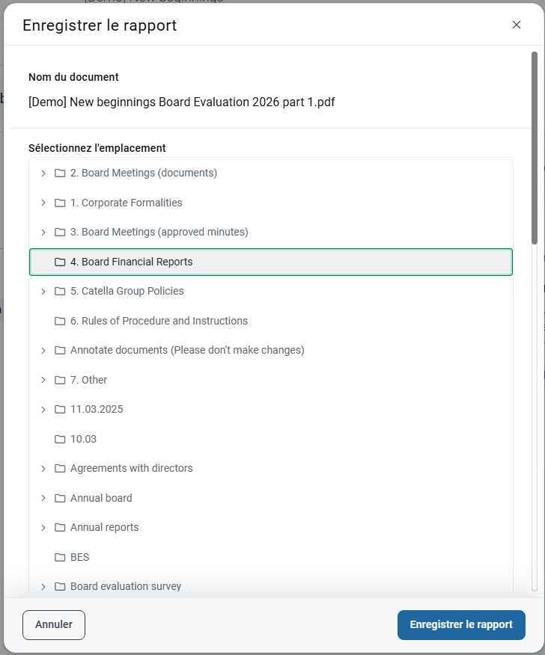Expand the Board Meetings (documents) folder

click(x=43, y=173)
